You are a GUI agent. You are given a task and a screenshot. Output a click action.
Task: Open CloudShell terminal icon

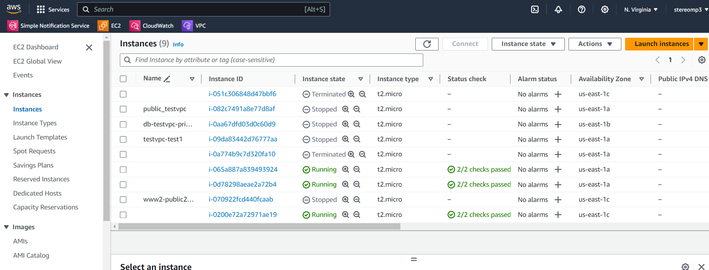point(535,9)
